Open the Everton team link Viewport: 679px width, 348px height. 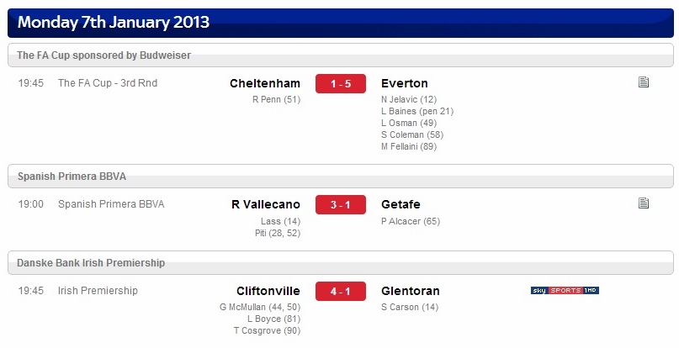point(405,83)
